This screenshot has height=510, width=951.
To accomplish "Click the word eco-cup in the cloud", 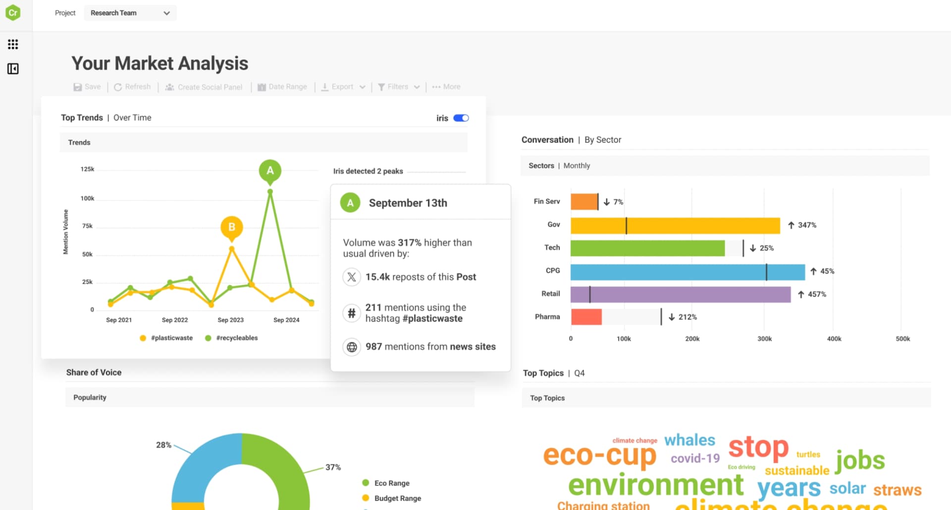I will point(600,455).
